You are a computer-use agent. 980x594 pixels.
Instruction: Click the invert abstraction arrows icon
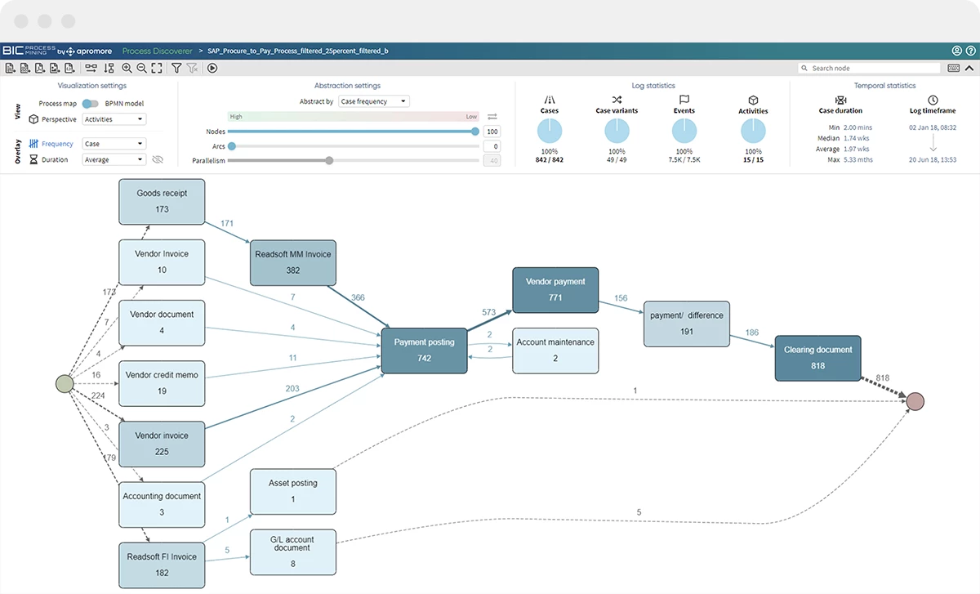coord(492,117)
